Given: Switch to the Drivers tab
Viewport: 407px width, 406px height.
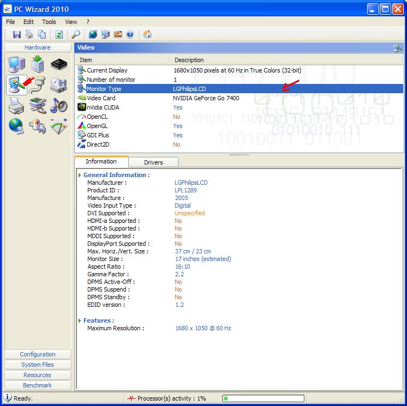Looking at the screenshot, I should pyautogui.click(x=153, y=162).
